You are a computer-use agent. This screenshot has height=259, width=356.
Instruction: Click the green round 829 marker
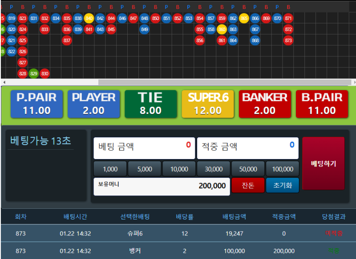[x=34, y=74]
